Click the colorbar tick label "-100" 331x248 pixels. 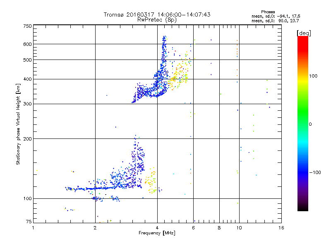click(x=315, y=172)
